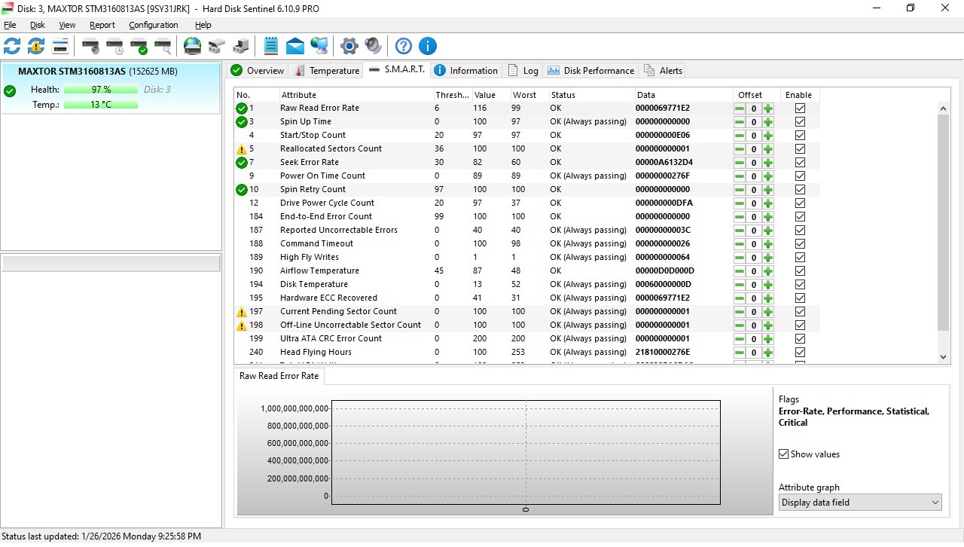Image resolution: width=964 pixels, height=547 pixels.
Task: Decrease offset for Spin Up Time
Action: 740,122
